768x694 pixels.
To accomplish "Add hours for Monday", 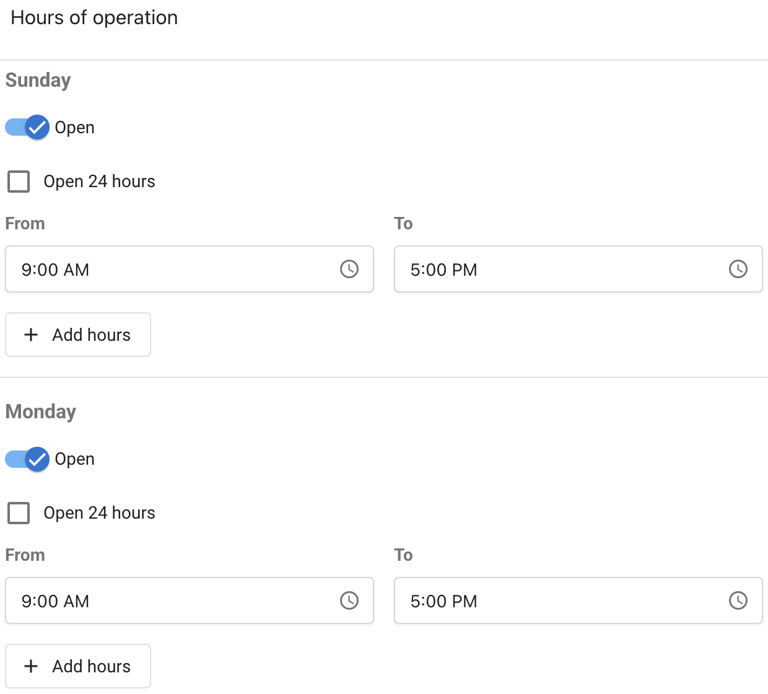I will 77,665.
